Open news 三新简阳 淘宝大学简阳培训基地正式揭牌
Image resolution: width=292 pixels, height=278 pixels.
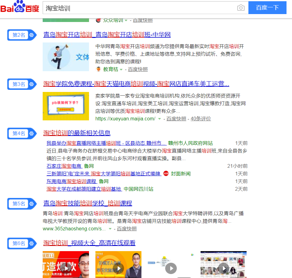104,174
